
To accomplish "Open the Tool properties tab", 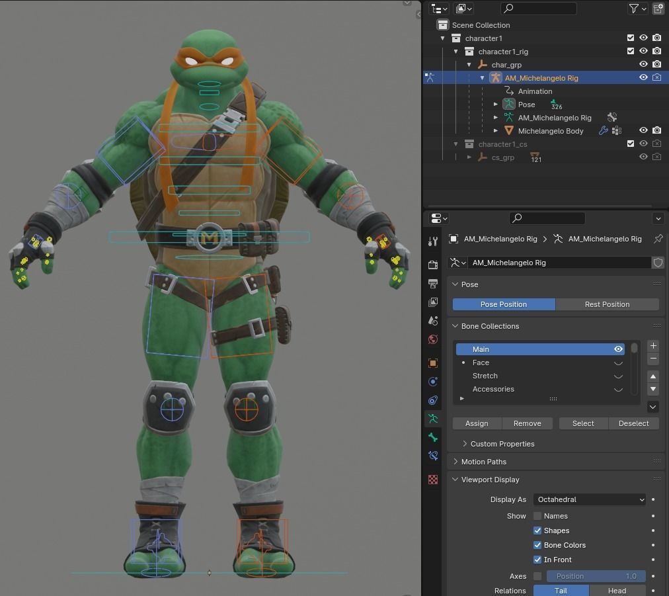I will [432, 241].
